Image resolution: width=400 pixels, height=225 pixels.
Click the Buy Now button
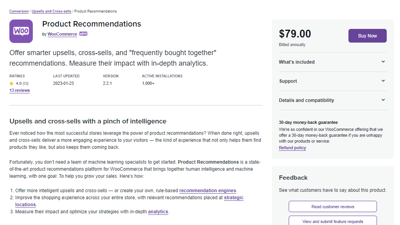(367, 36)
